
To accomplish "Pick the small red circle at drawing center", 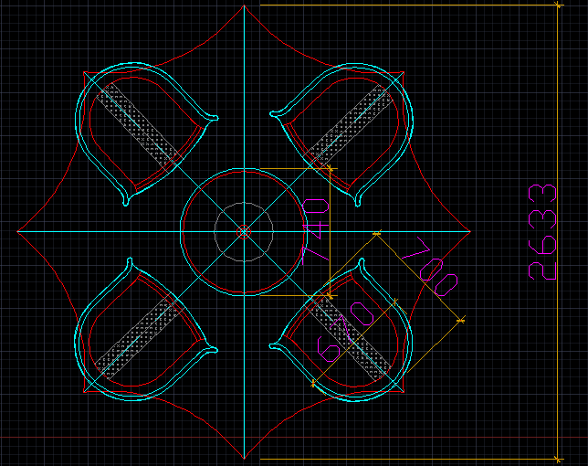I will coord(244,232).
